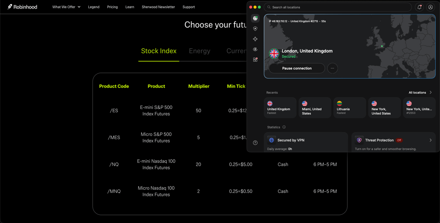
Task: Select Lithuania from recent locations
Action: 350,108
